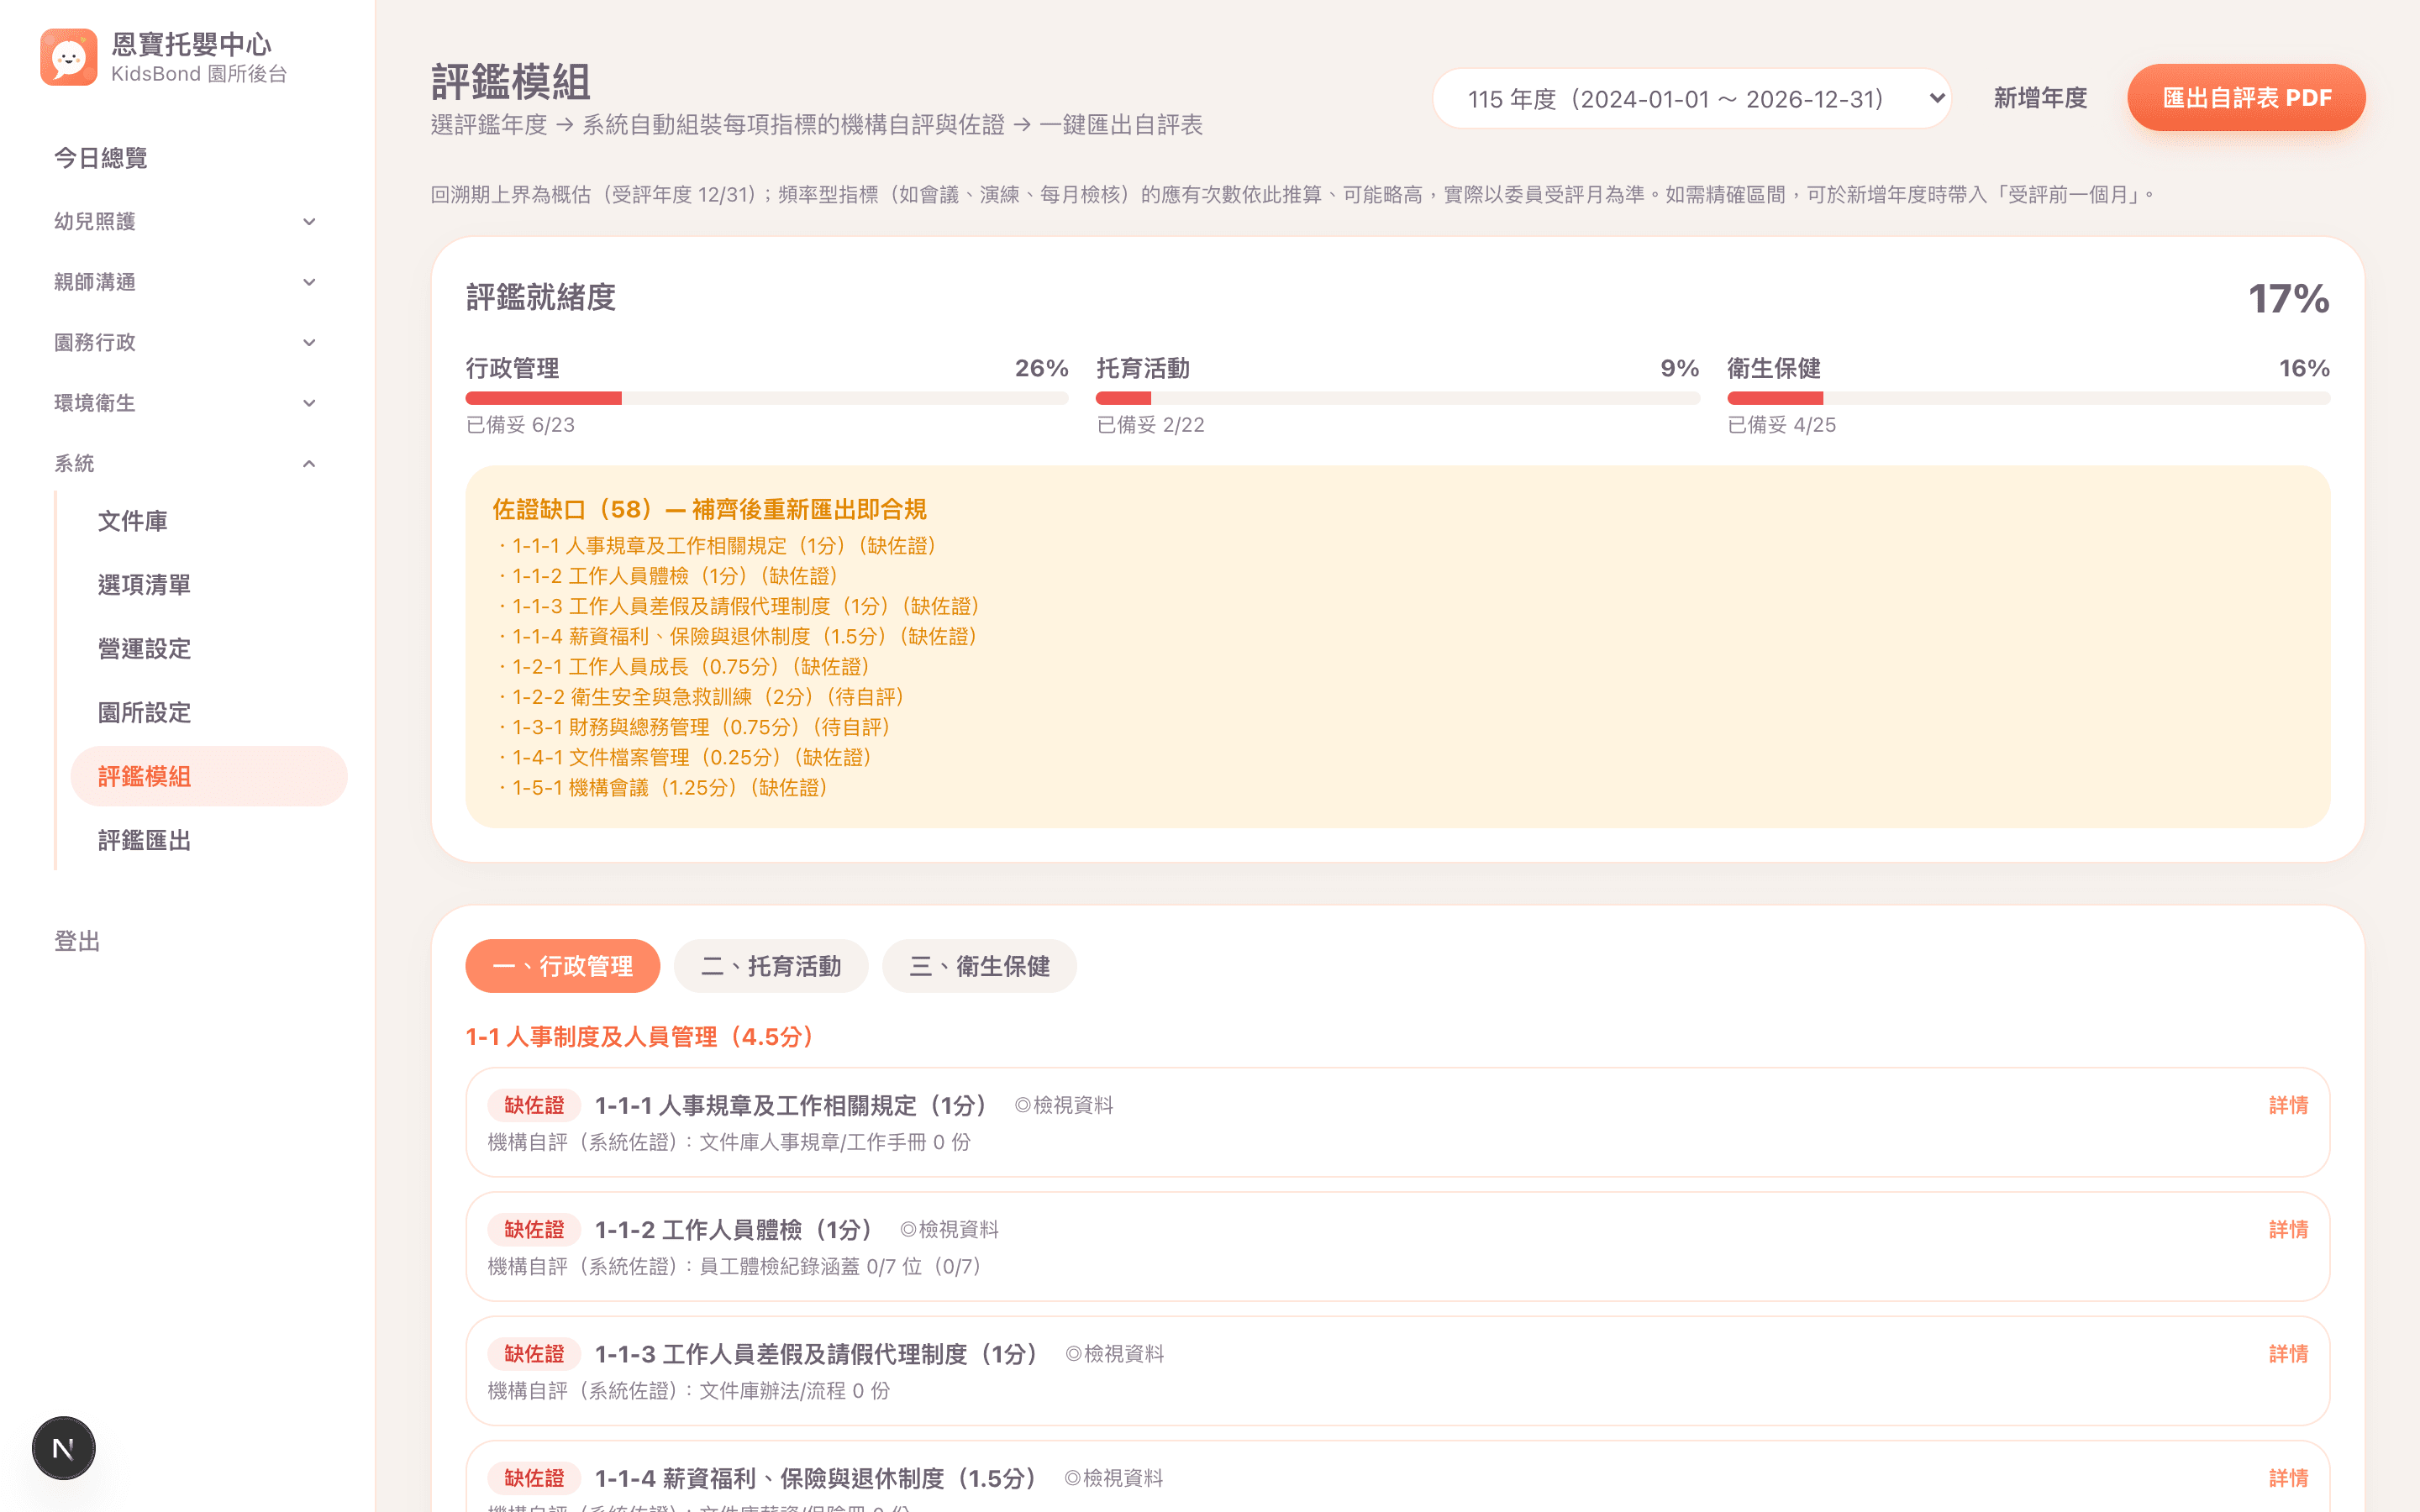Viewport: 2420px width, 1512px height.
Task: Click gap item 1-4-1 文件檔案管理
Action: (685, 757)
